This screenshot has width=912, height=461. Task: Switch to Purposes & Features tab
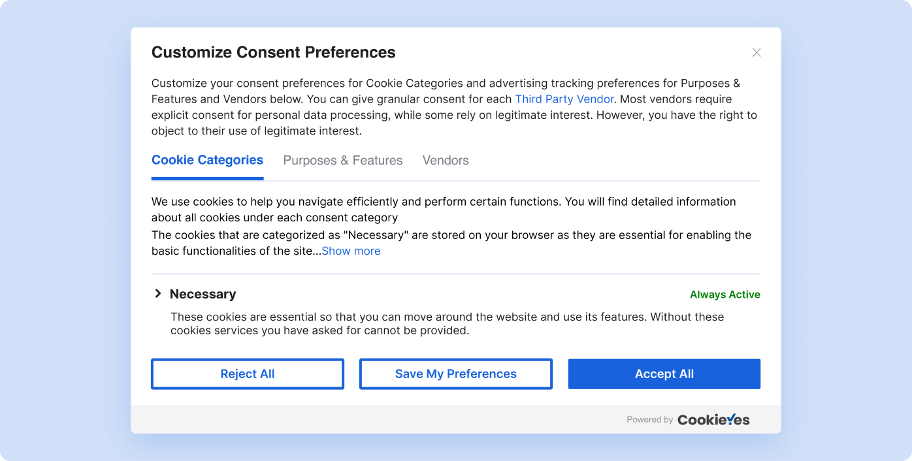[342, 161]
